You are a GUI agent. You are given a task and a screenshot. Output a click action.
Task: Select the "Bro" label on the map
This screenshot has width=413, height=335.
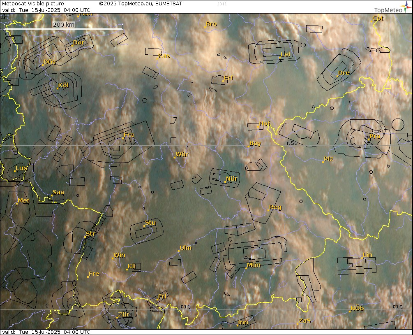point(212,24)
